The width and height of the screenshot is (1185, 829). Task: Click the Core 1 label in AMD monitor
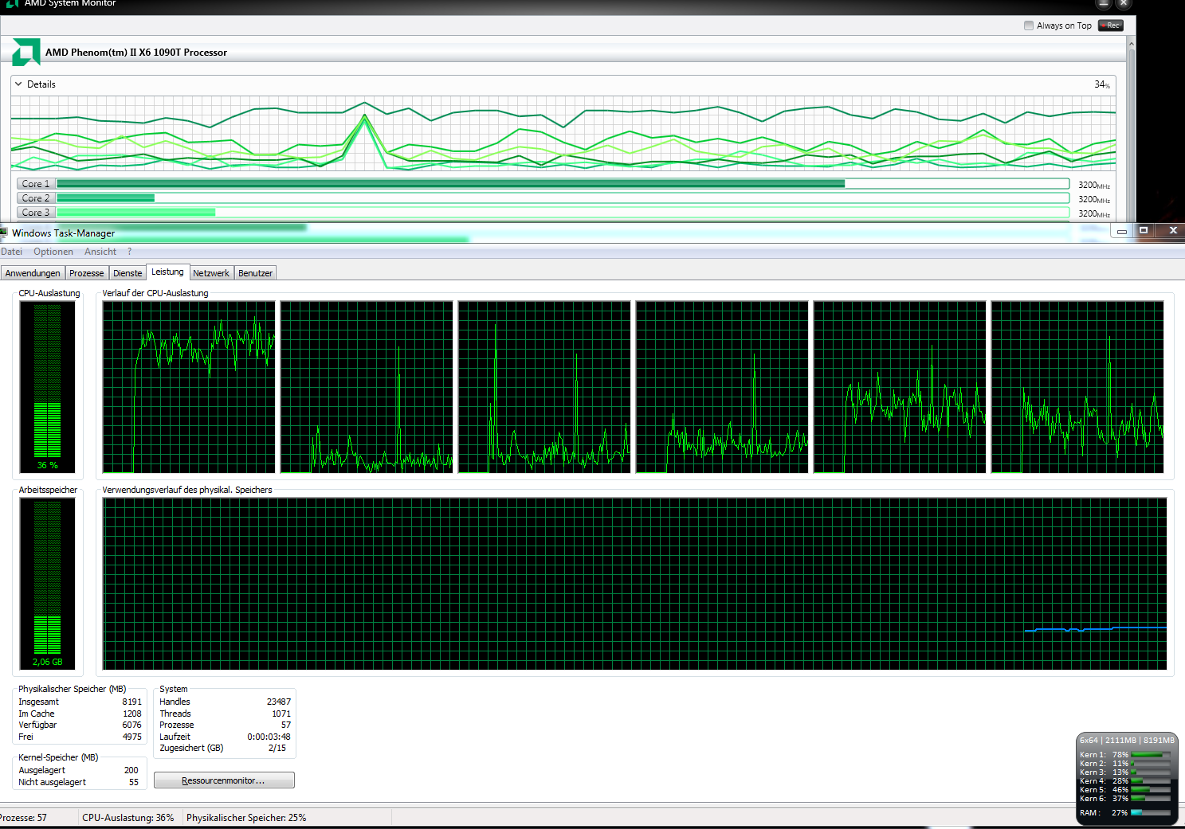tap(36, 184)
